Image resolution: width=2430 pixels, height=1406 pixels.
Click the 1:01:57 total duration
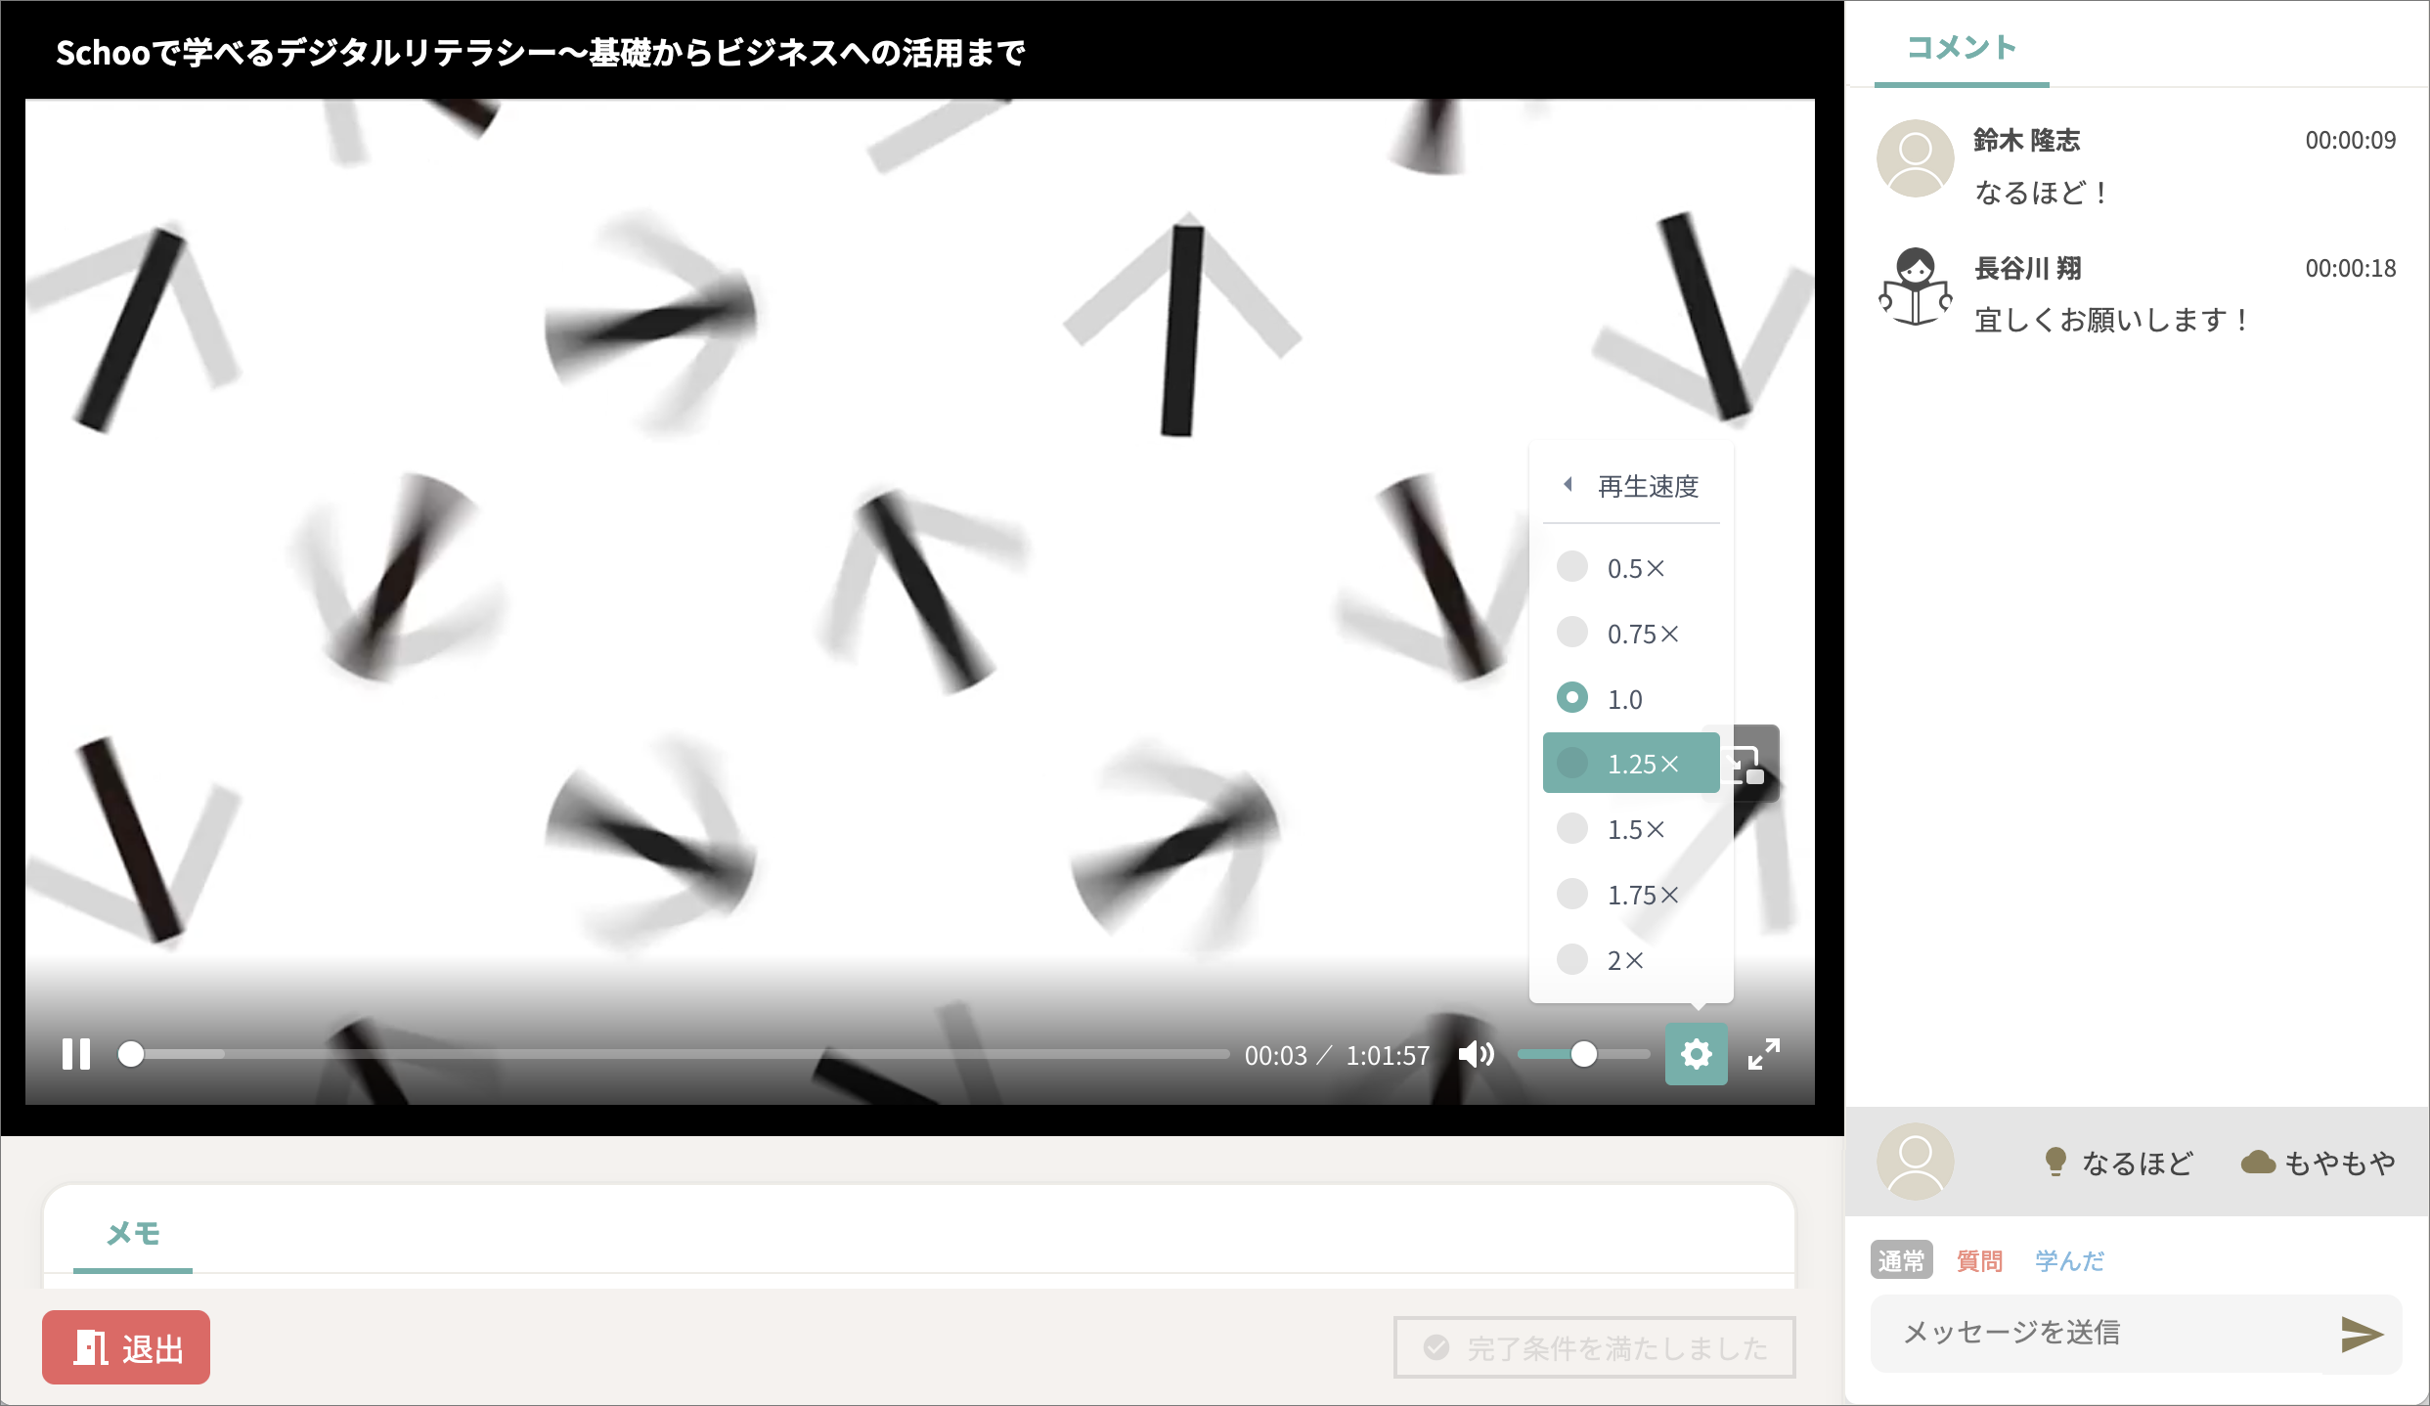1388,1056
